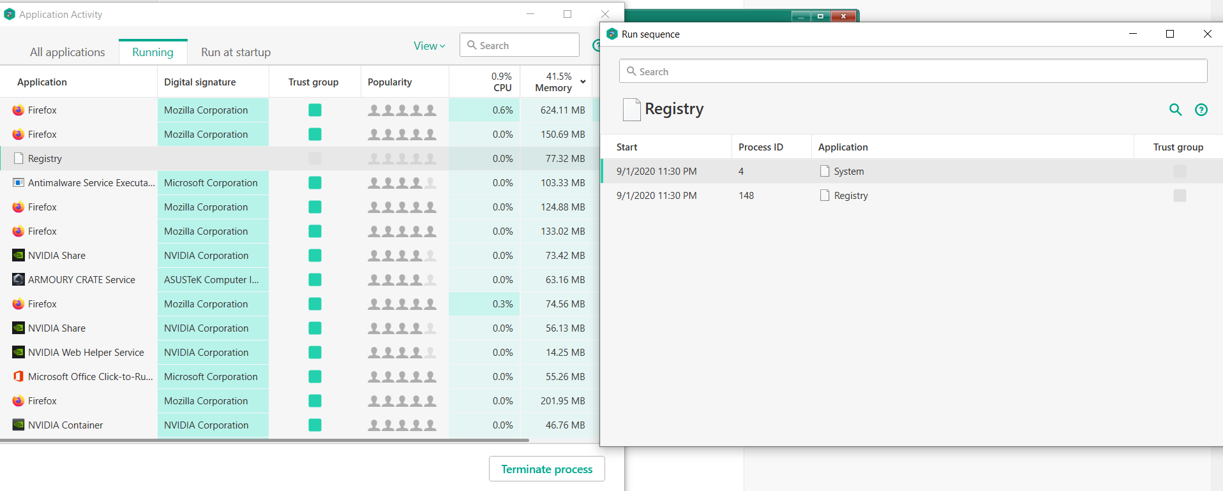Click the NVIDIA Web Helper Service icon
1223x491 pixels.
click(x=19, y=353)
